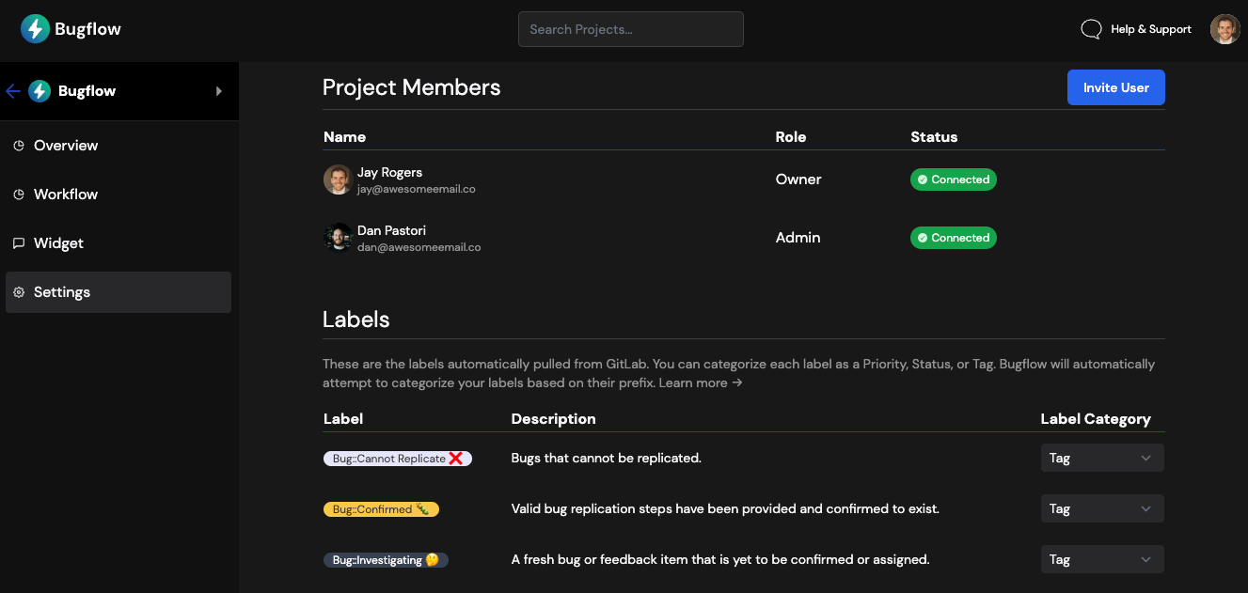Click the Workflow icon in sidebar
This screenshot has height=593, width=1248.
pyautogui.click(x=19, y=195)
